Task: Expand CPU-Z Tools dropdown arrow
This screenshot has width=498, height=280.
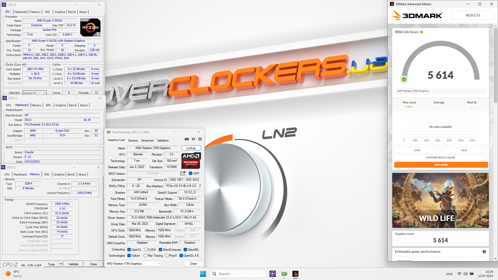Action: (x=61, y=264)
